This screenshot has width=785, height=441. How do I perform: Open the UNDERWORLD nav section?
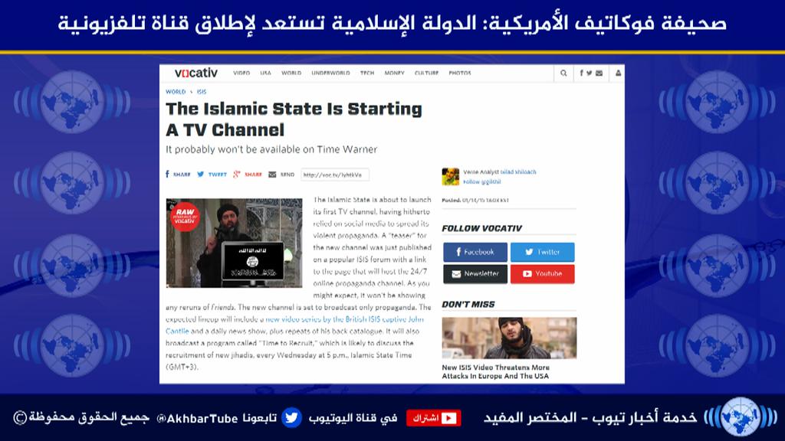(x=330, y=73)
